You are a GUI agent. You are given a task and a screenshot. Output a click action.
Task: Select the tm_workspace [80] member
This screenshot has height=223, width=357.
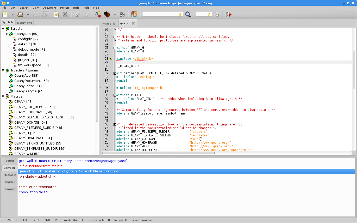(x=33, y=65)
